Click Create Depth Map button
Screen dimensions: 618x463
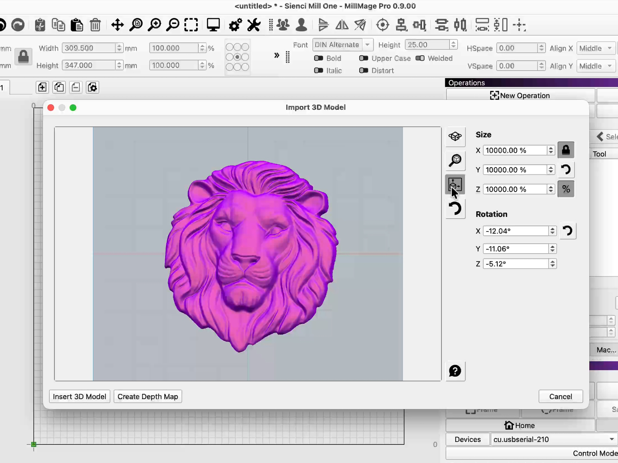[148, 397]
